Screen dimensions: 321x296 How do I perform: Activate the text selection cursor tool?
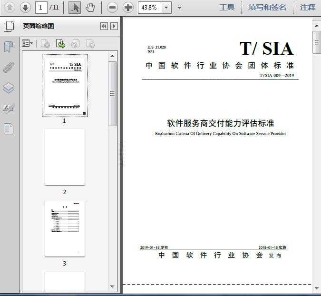[75, 8]
